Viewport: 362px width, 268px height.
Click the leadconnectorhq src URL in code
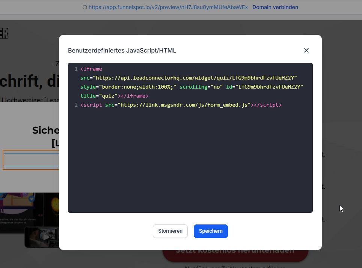tap(195, 78)
